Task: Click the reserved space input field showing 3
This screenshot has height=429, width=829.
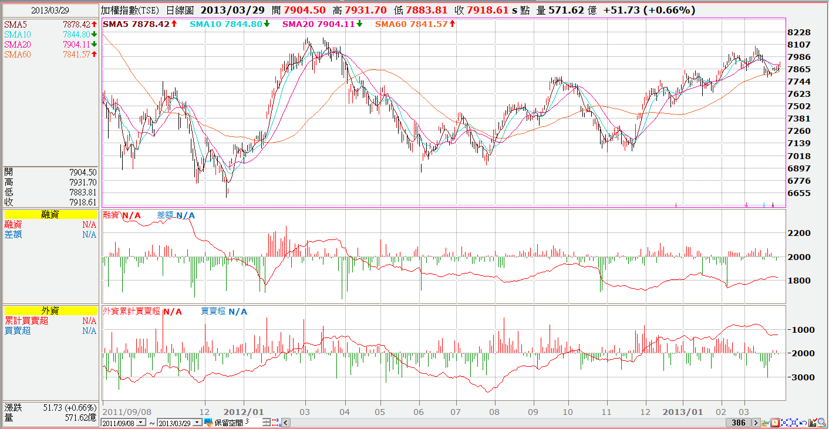Action: click(x=252, y=422)
